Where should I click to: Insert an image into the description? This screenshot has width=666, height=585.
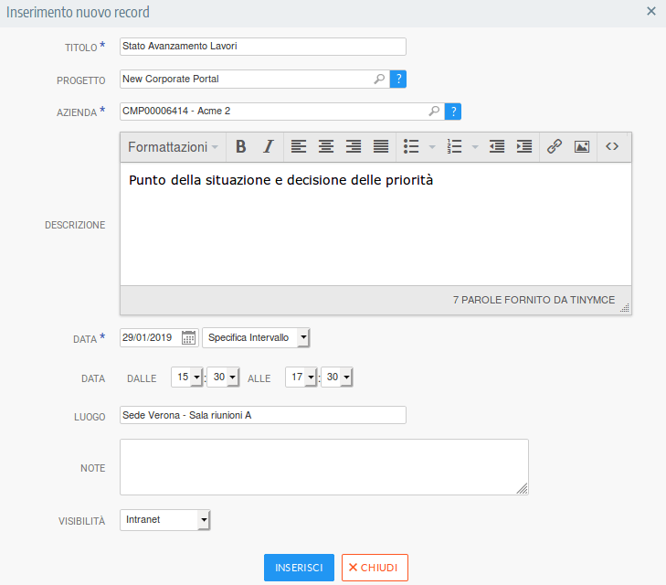pyautogui.click(x=582, y=146)
